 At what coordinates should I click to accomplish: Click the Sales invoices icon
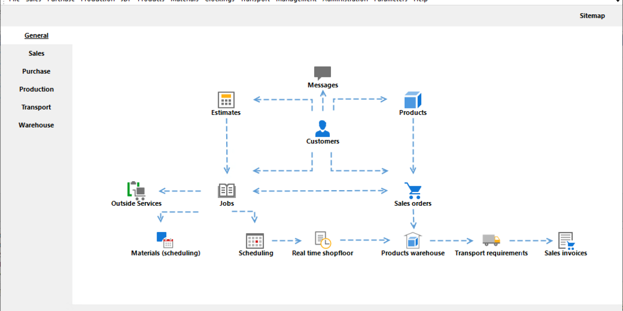click(566, 241)
